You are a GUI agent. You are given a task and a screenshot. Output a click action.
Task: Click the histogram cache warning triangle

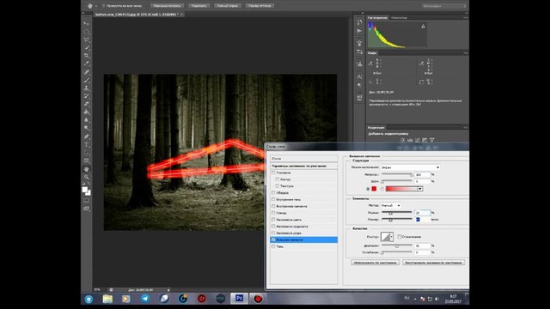click(x=423, y=27)
